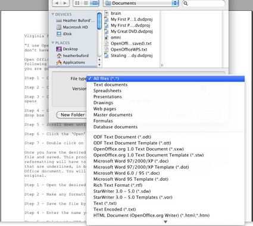This screenshot has width=253, height=226.
Task: Show more file types with the bottom arrow
Action: click(165, 222)
